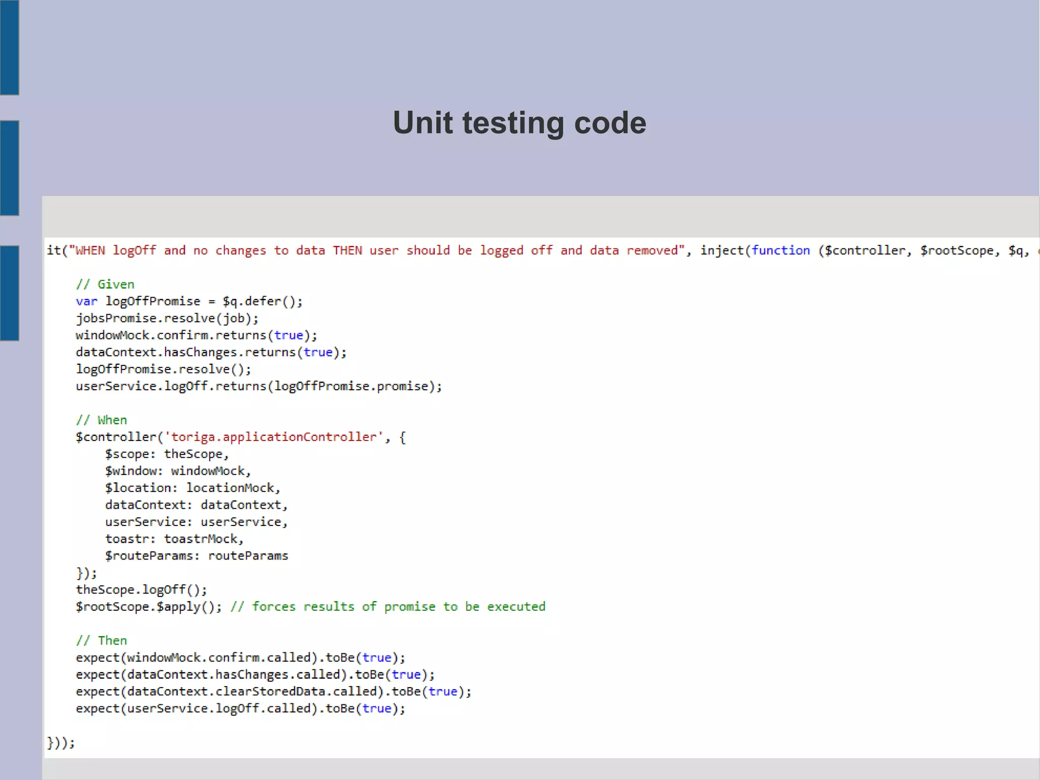1040x780 pixels.
Task: Click the 'it("WHEN logOff and no changes' test declaration line
Action: click(x=542, y=251)
